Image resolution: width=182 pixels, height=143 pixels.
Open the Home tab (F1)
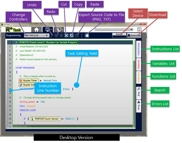pyautogui.click(x=37, y=30)
